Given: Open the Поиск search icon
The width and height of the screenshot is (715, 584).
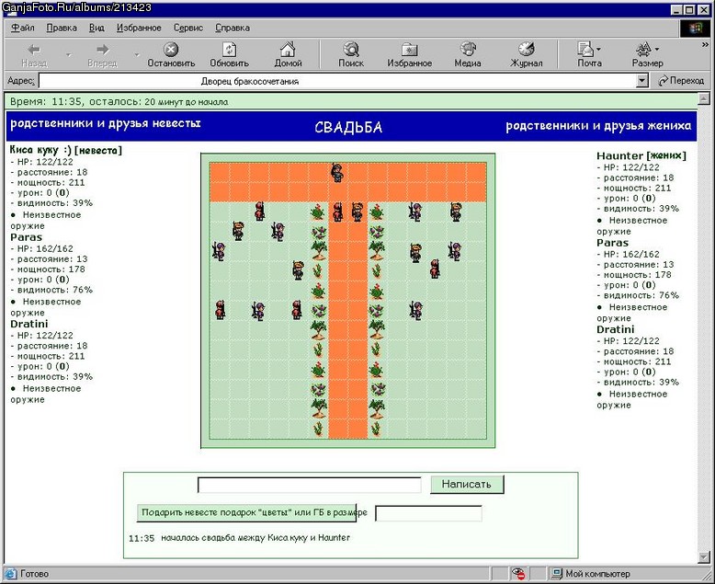Looking at the screenshot, I should 351,49.
